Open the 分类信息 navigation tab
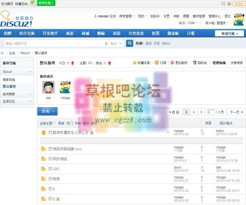 pyautogui.click(x=136, y=33)
